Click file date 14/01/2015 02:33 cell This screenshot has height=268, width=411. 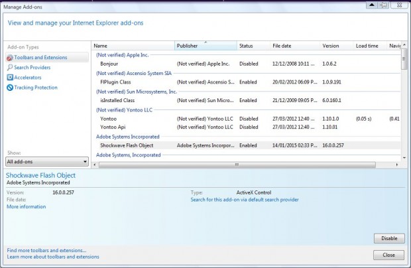pos(294,145)
